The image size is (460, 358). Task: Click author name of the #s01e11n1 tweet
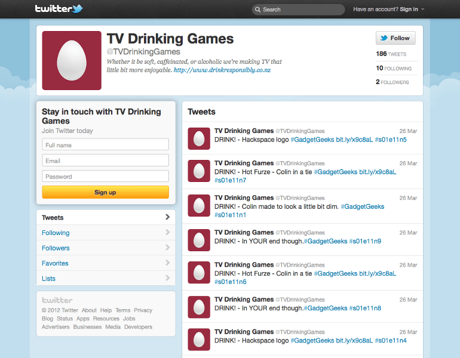click(244, 197)
